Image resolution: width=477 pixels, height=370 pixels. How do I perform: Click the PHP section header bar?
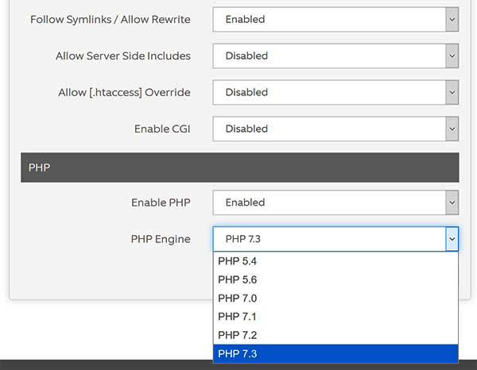coord(240,168)
